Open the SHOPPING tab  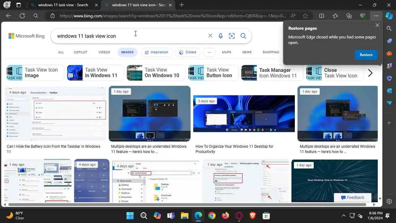pyautogui.click(x=271, y=52)
